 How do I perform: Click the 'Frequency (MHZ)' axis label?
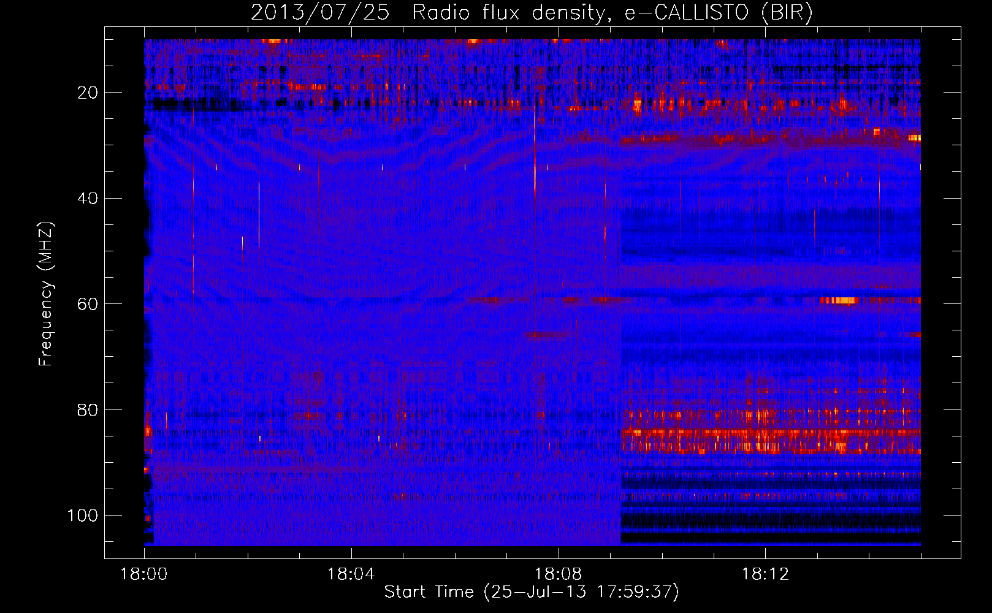coord(46,294)
